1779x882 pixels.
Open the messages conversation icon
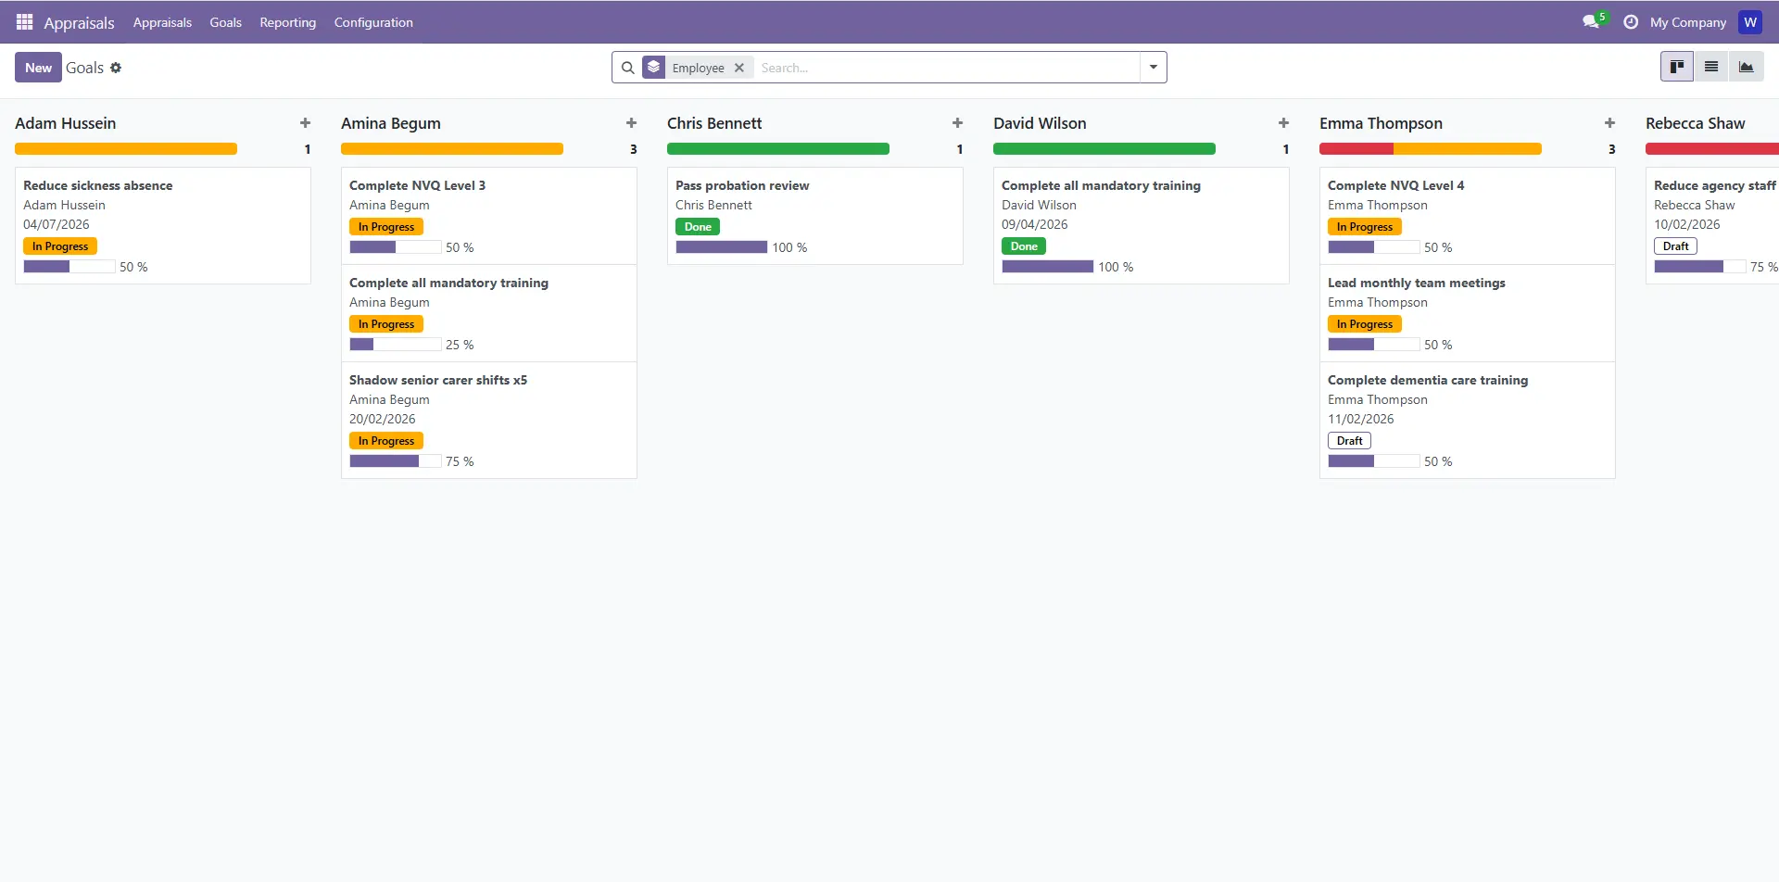(1591, 22)
